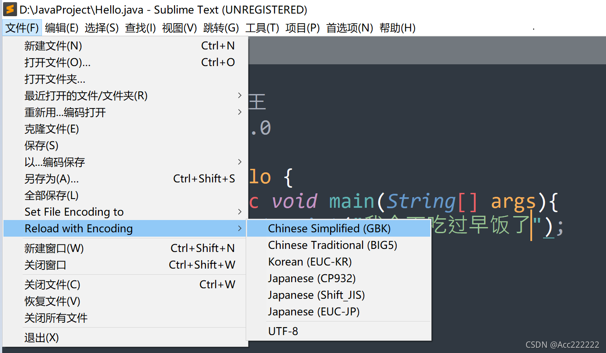Select Korean (EUC-KR) encoding
Image resolution: width=606 pixels, height=353 pixels.
tap(339, 262)
